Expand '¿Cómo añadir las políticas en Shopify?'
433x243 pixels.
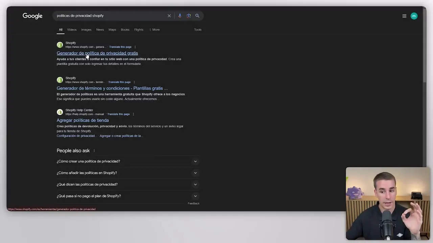click(128, 173)
